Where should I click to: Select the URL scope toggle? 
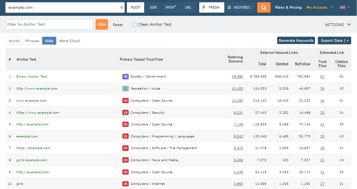point(188,7)
